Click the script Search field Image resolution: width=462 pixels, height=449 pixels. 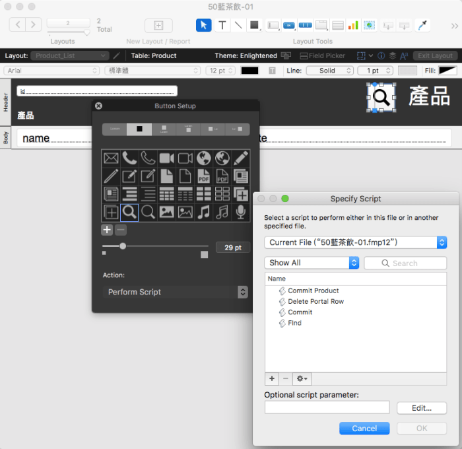[x=405, y=263]
